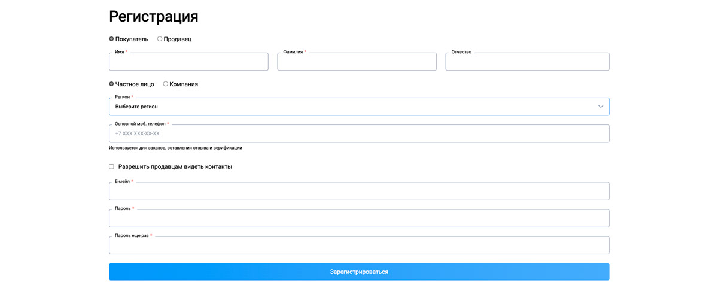718x286 pixels.
Task: Click the Отчество input field
Action: [527, 62]
